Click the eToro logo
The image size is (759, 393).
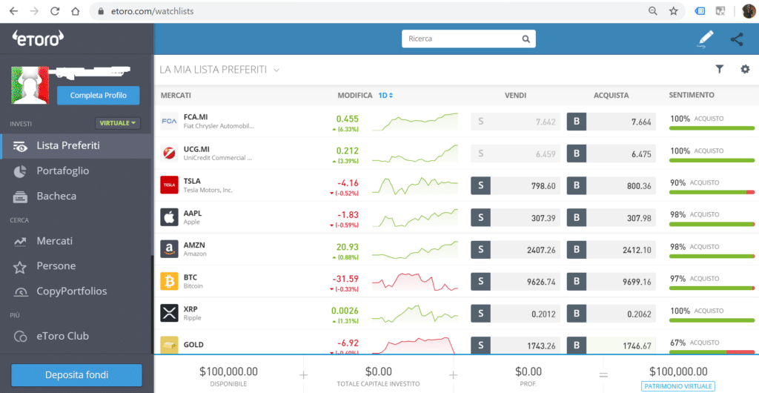[39, 39]
